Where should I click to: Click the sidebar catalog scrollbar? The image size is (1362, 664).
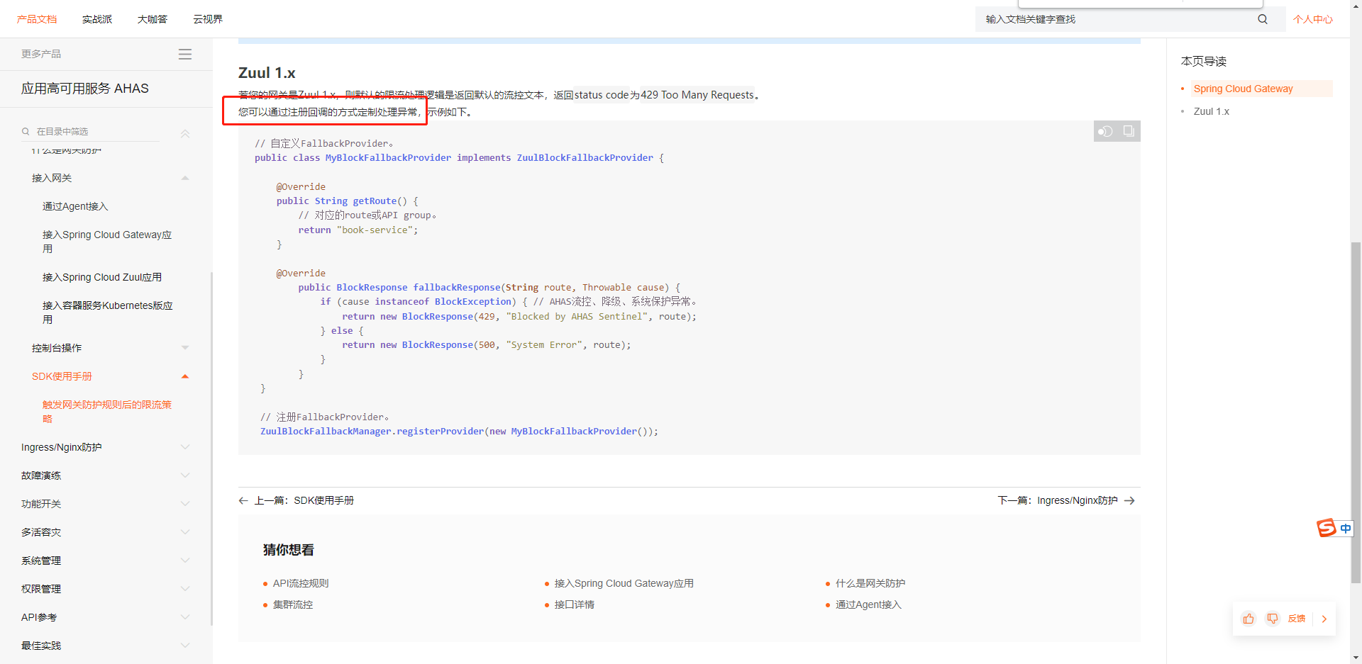pyautogui.click(x=211, y=449)
